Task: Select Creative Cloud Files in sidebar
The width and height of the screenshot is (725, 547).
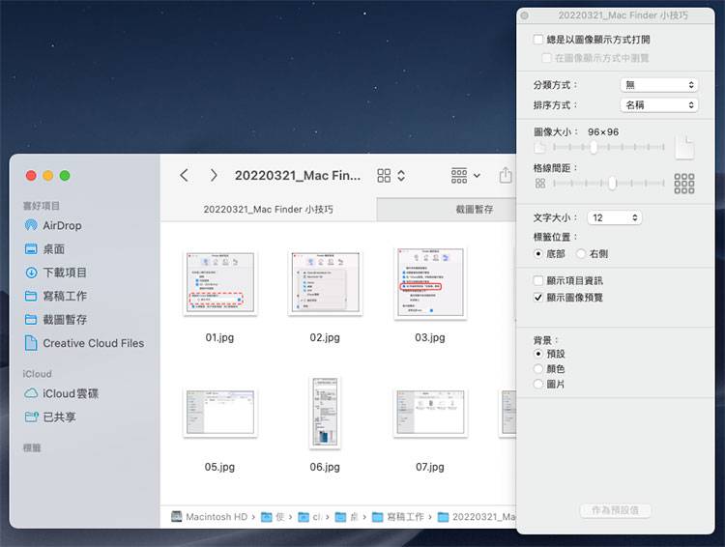Action: click(x=93, y=343)
